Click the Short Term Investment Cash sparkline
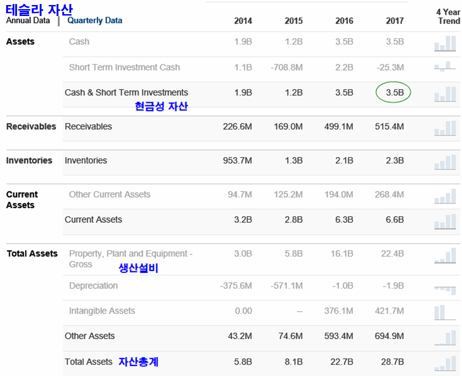The image size is (462, 376). (x=445, y=67)
